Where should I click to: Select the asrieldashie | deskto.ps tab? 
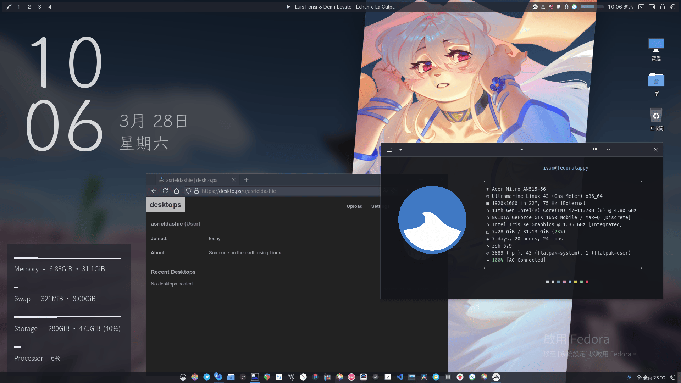click(192, 180)
